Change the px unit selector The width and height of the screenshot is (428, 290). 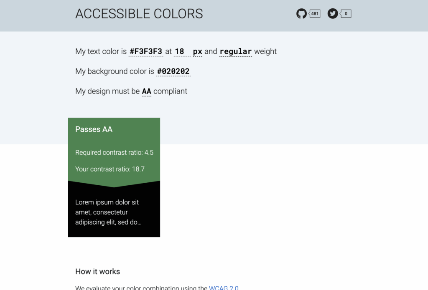pos(198,51)
